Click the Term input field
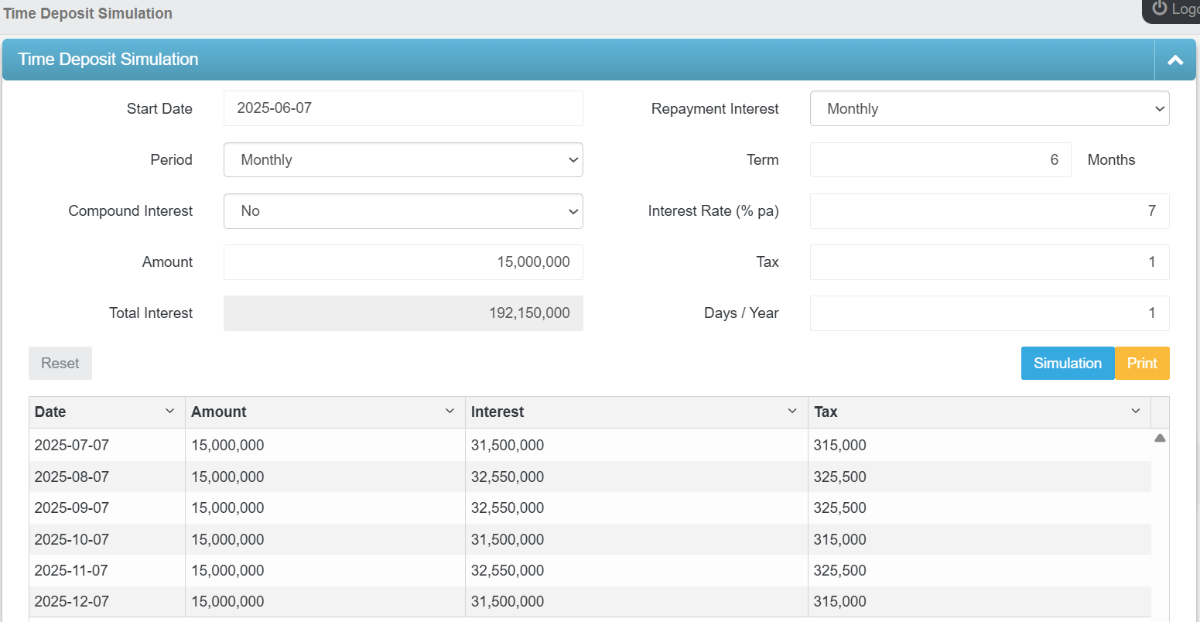 pos(940,159)
